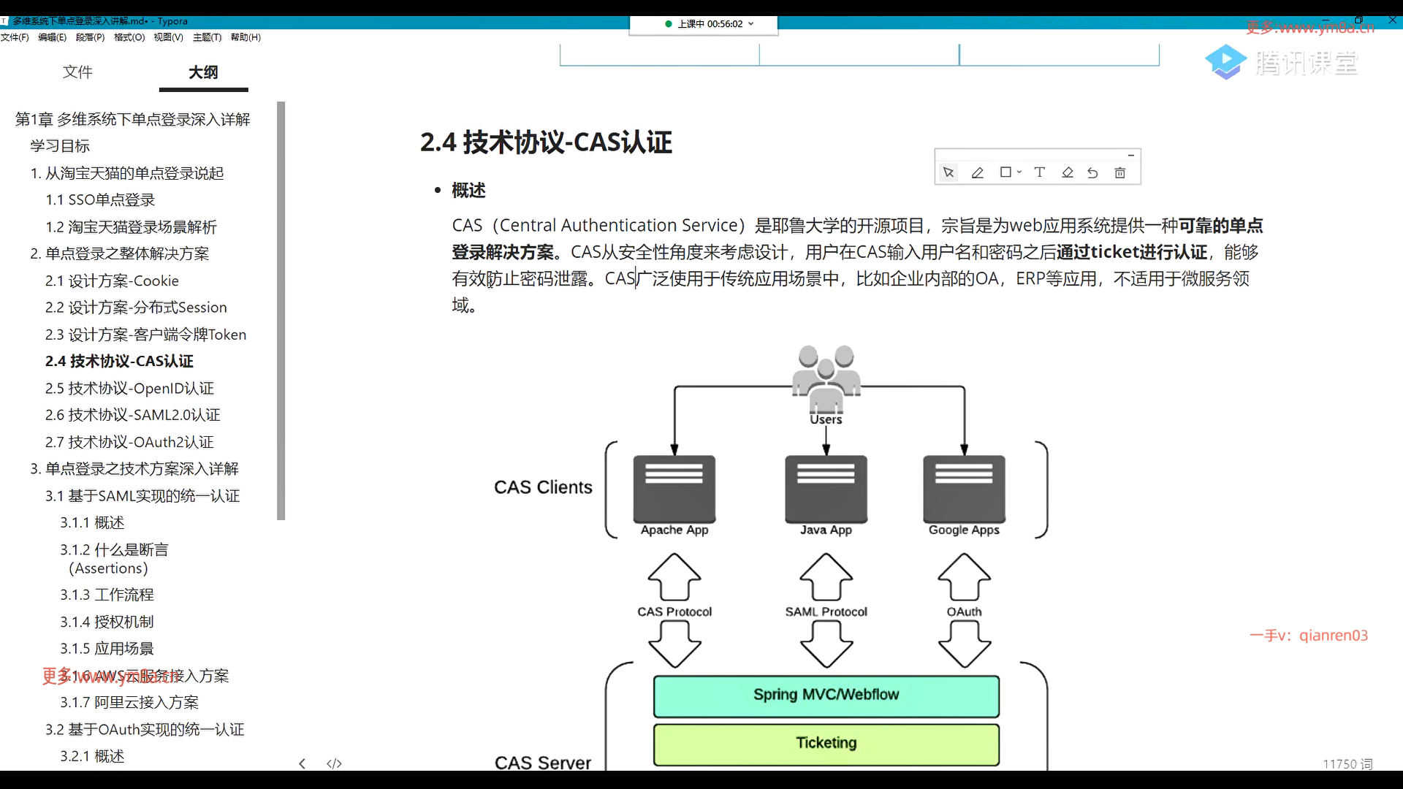Open the 主题(T) menu
This screenshot has width=1403, height=789.
(x=207, y=37)
